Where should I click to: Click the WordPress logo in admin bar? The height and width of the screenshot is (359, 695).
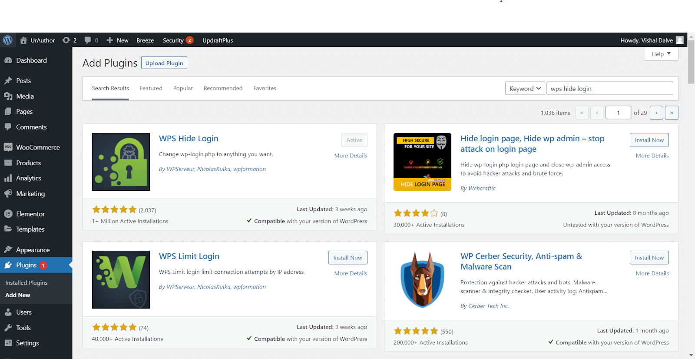8,40
